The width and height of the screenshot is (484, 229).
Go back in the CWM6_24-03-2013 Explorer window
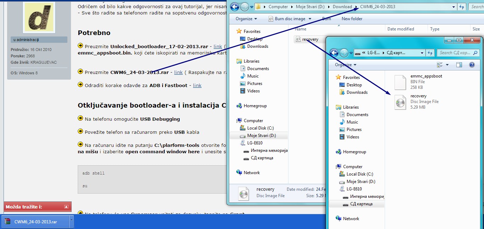point(235,7)
